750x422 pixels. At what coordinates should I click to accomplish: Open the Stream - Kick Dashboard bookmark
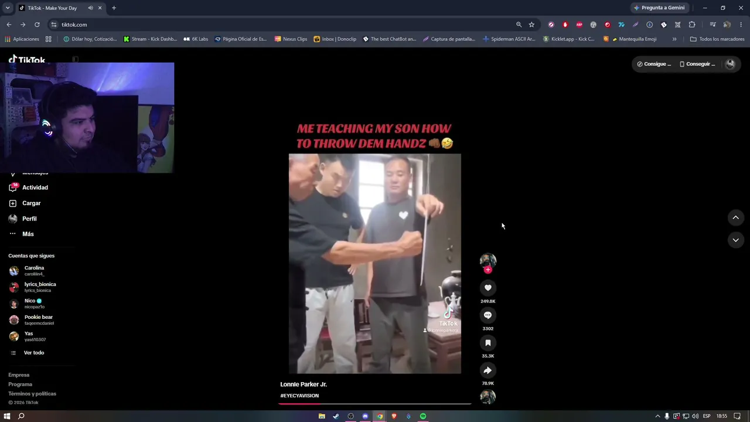tap(150, 39)
